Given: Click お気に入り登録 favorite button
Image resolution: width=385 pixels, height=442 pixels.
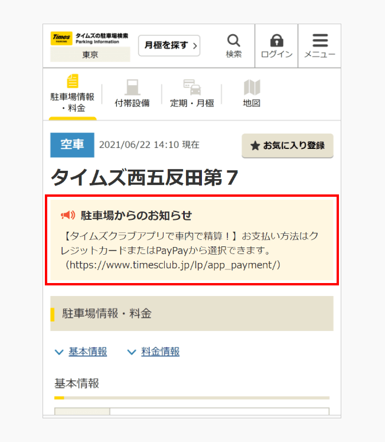Looking at the screenshot, I should [288, 145].
